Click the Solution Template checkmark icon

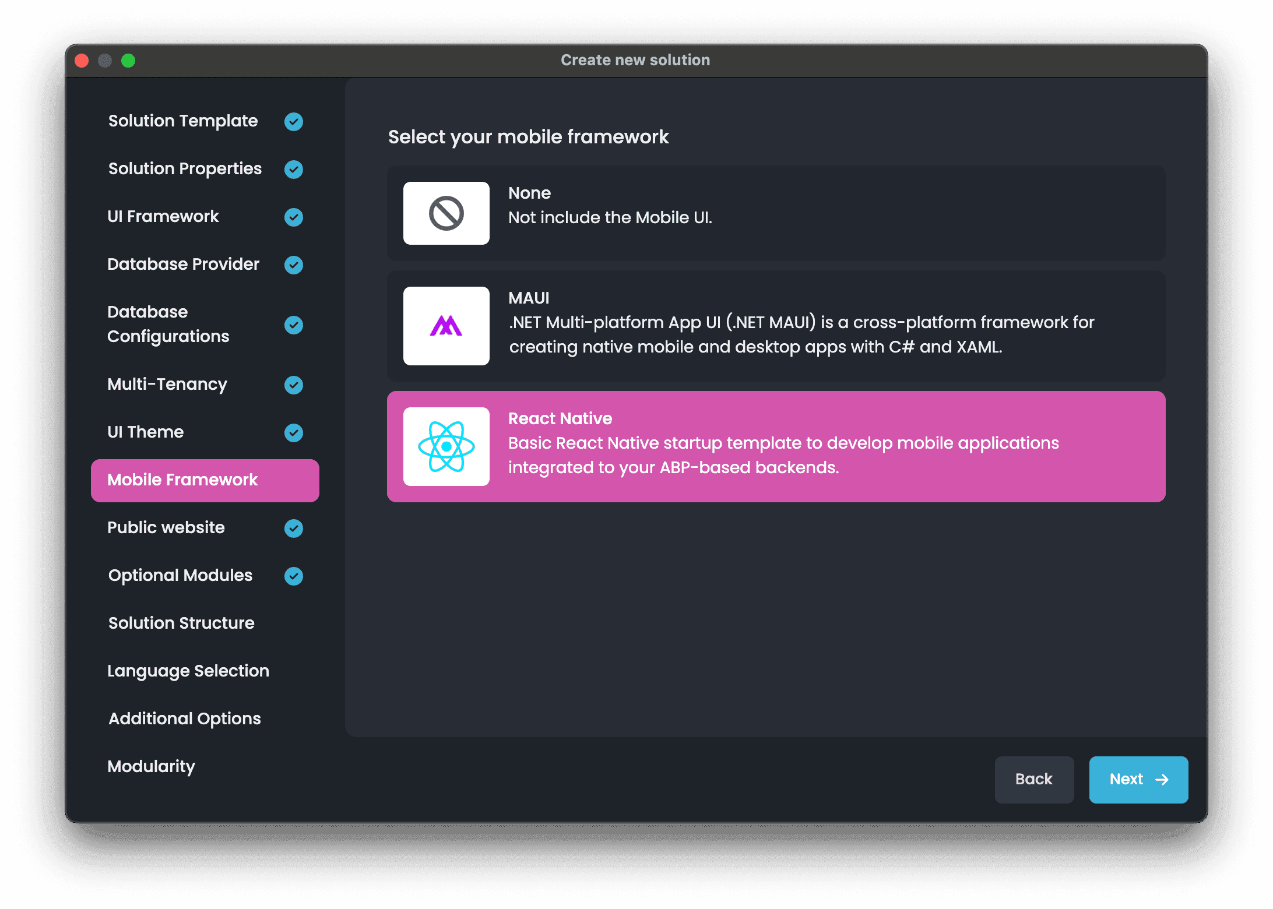(x=293, y=121)
